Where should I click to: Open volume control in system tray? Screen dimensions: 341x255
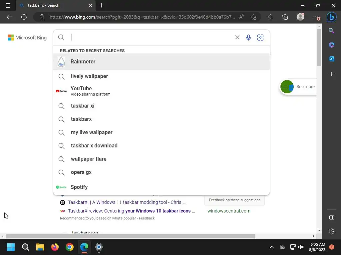301,247
